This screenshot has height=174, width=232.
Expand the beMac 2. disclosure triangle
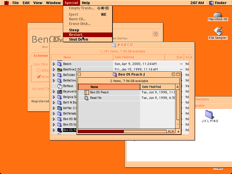click(54, 108)
